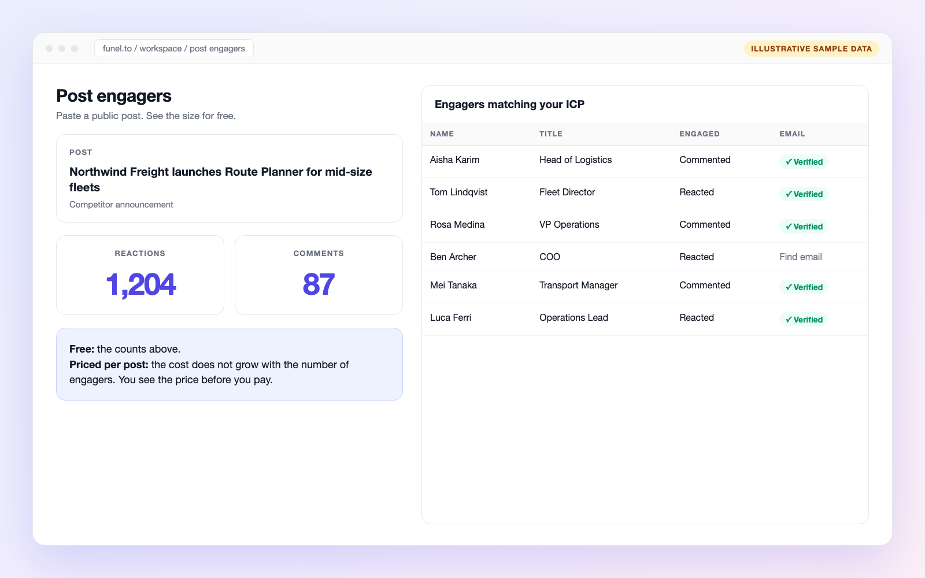Viewport: 925px width, 578px height.
Task: Click the Reactions count 1,204
Action: pos(140,285)
